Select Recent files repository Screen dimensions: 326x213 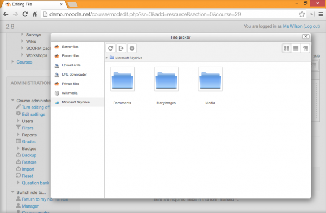click(x=77, y=56)
